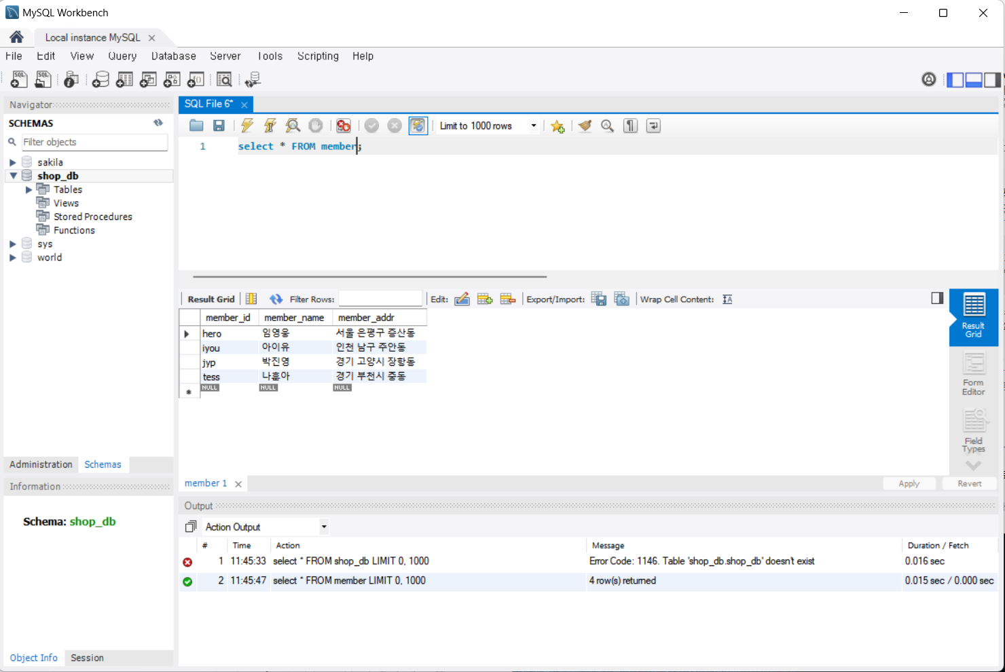Close the member 1 result tab
Viewport: 1005px width, 672px height.
coord(238,484)
